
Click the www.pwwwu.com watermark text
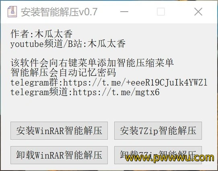pos(169,158)
